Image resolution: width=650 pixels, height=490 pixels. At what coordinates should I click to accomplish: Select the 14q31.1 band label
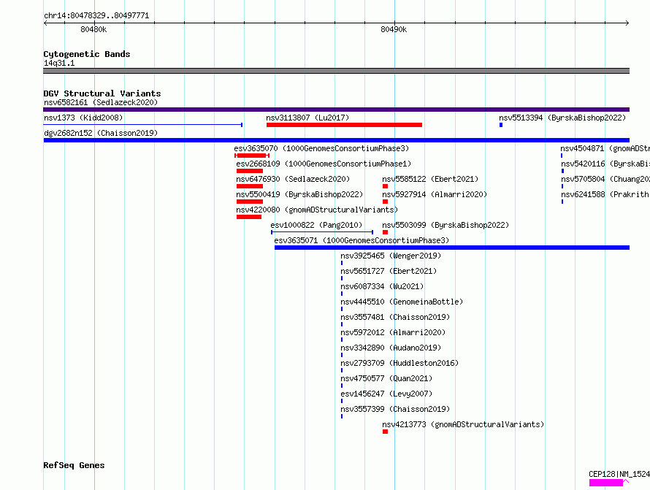click(x=59, y=63)
